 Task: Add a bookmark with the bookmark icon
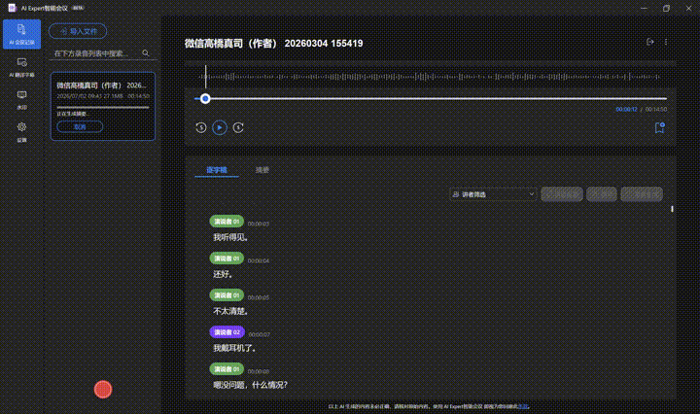coord(659,128)
